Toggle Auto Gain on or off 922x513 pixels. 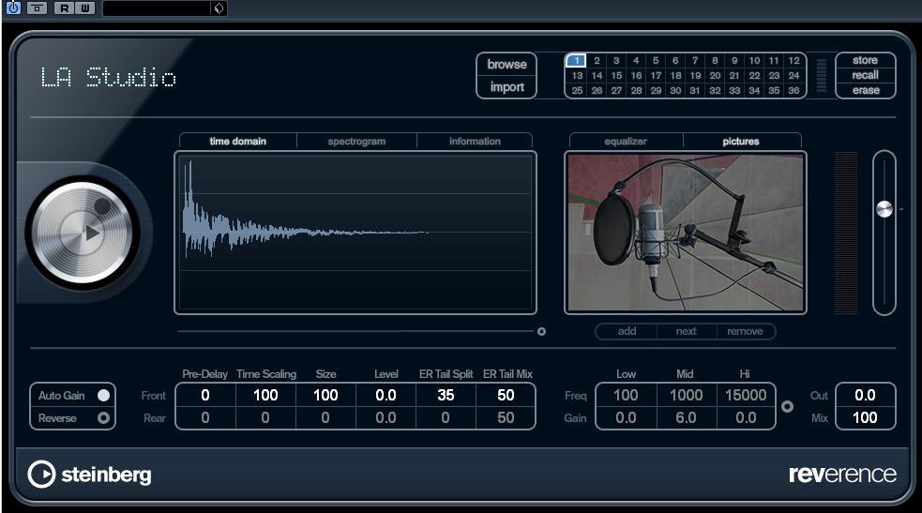coord(103,396)
